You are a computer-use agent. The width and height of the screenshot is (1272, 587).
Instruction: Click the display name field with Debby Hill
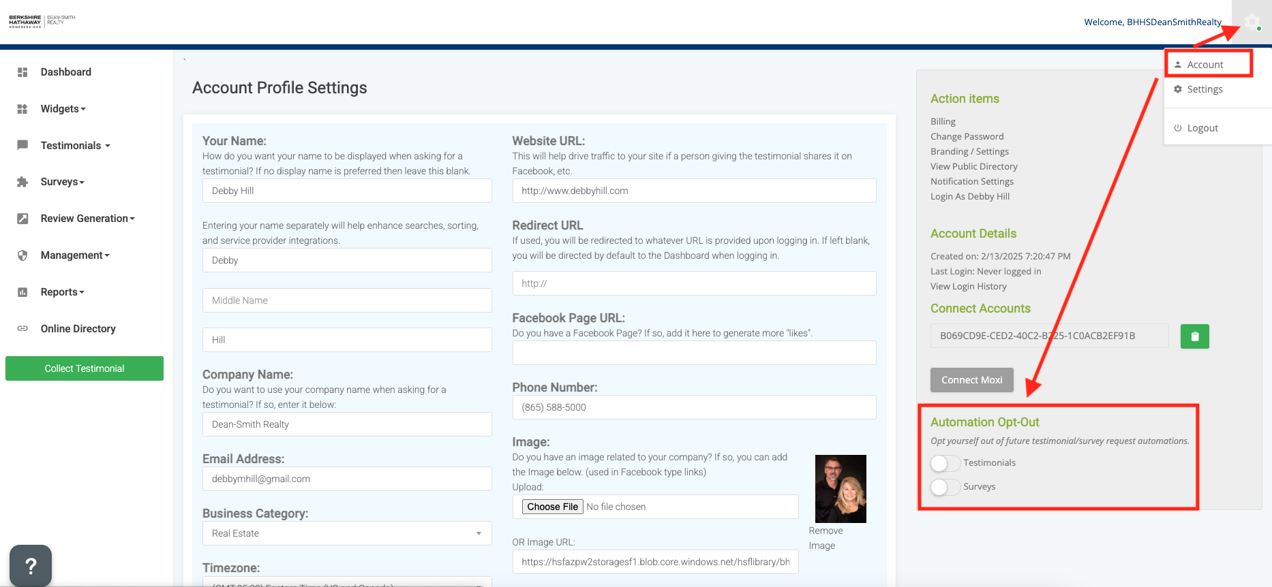pyautogui.click(x=347, y=191)
